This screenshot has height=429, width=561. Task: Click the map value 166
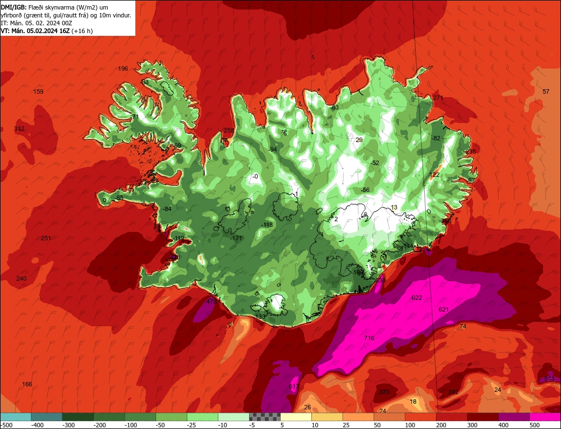[x=27, y=384]
